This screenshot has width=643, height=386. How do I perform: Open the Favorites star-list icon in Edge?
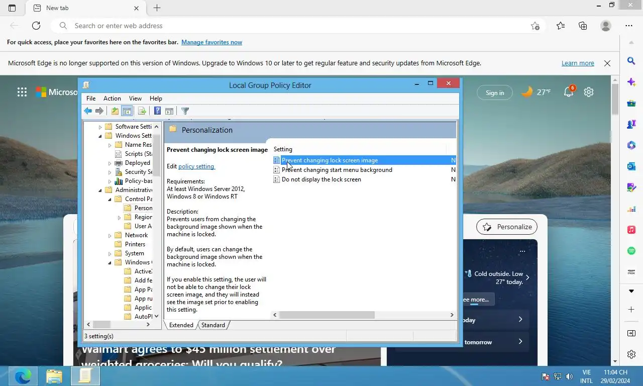[x=561, y=26]
